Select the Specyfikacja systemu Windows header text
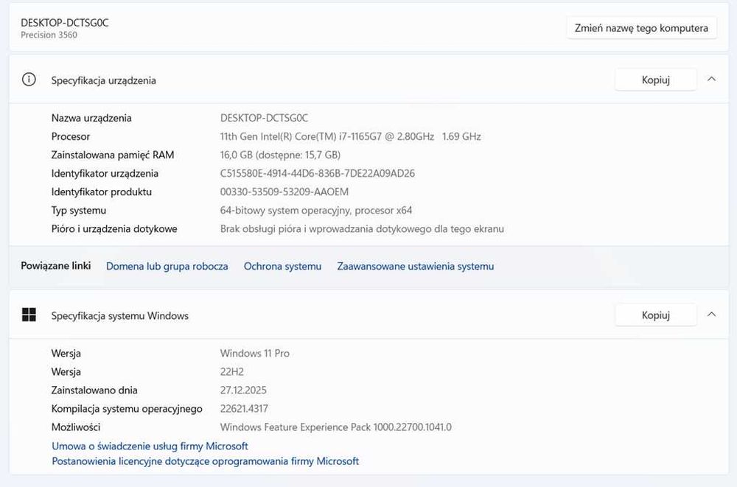The image size is (737, 487). [x=120, y=316]
